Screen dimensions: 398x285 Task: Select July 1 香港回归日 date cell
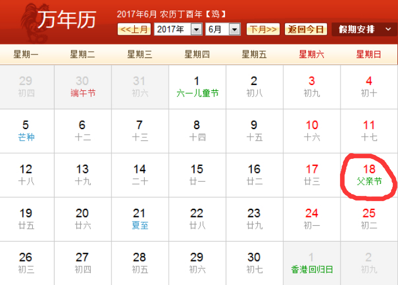click(x=312, y=262)
